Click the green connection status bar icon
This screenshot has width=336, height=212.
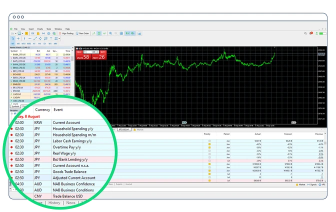pos(322,33)
